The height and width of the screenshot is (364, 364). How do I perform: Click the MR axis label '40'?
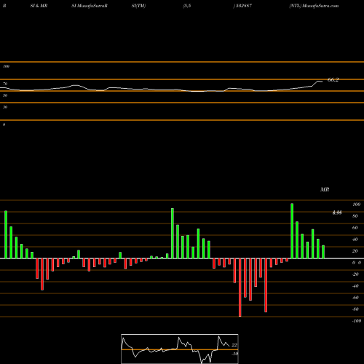coord(355,240)
